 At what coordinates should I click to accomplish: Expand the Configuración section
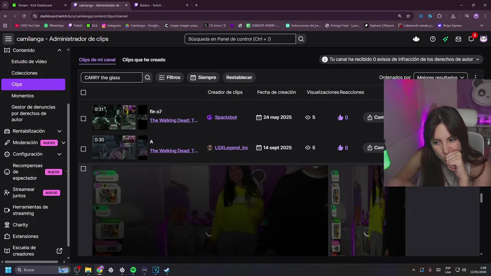[59, 154]
